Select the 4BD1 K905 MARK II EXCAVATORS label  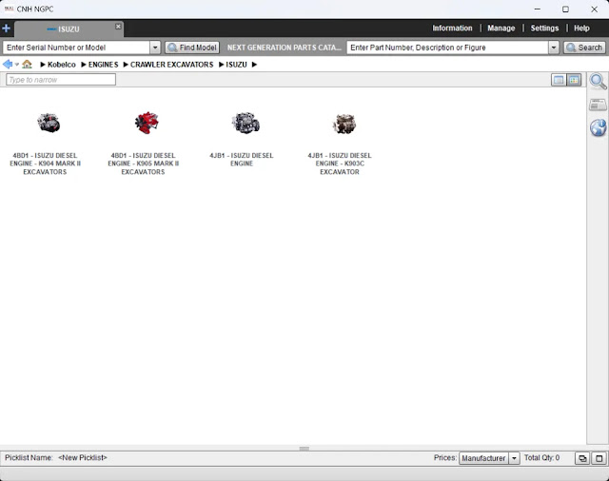click(x=144, y=164)
